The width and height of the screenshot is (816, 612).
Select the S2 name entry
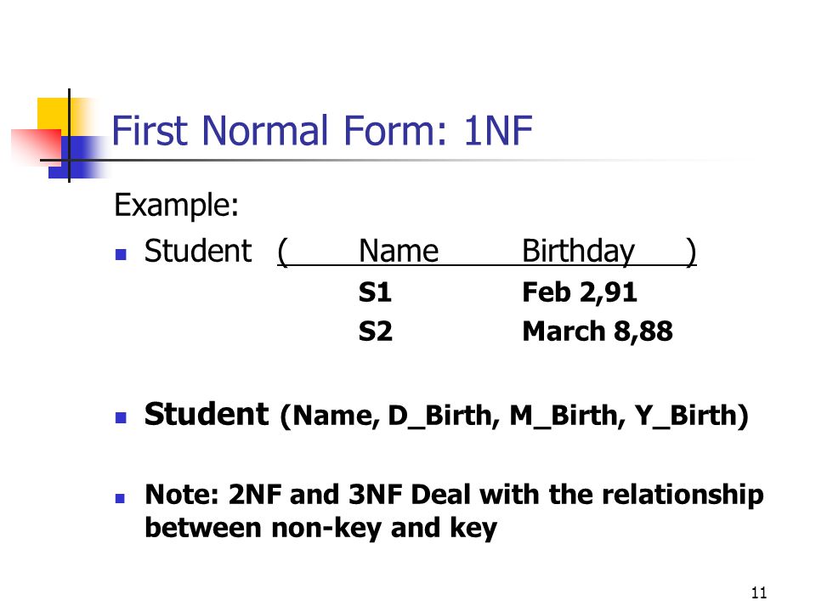(x=375, y=331)
